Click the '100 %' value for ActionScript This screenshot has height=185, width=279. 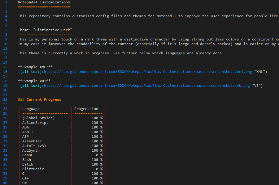coord(97,123)
